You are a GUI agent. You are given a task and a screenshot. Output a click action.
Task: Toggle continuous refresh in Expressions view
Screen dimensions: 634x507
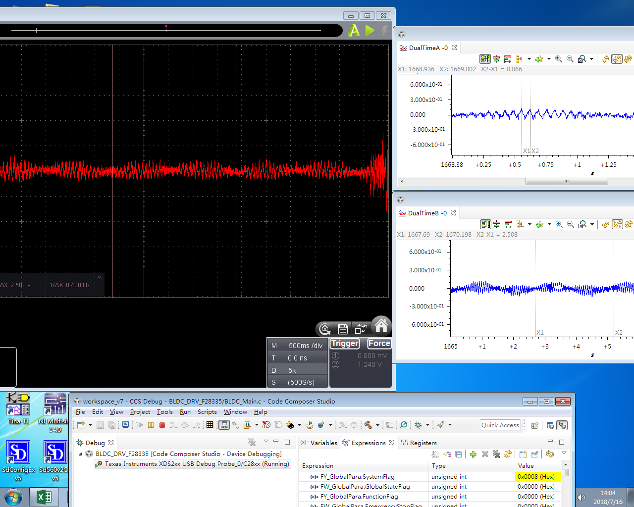(550, 454)
